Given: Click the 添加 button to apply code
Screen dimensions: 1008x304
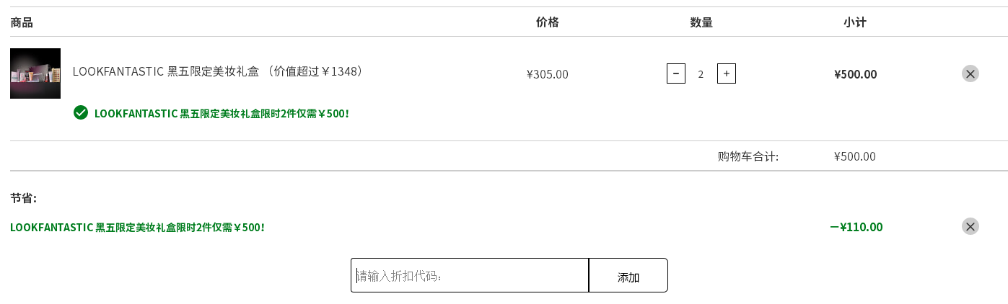Looking at the screenshot, I should tap(628, 275).
